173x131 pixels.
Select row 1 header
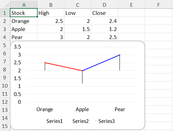5,13
